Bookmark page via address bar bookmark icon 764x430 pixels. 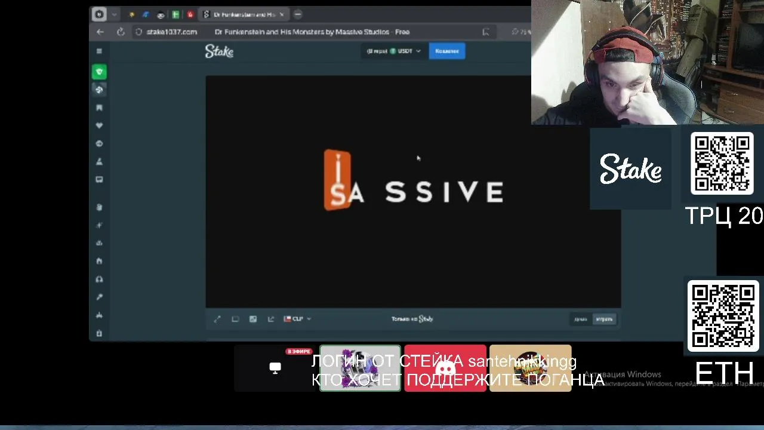click(486, 32)
